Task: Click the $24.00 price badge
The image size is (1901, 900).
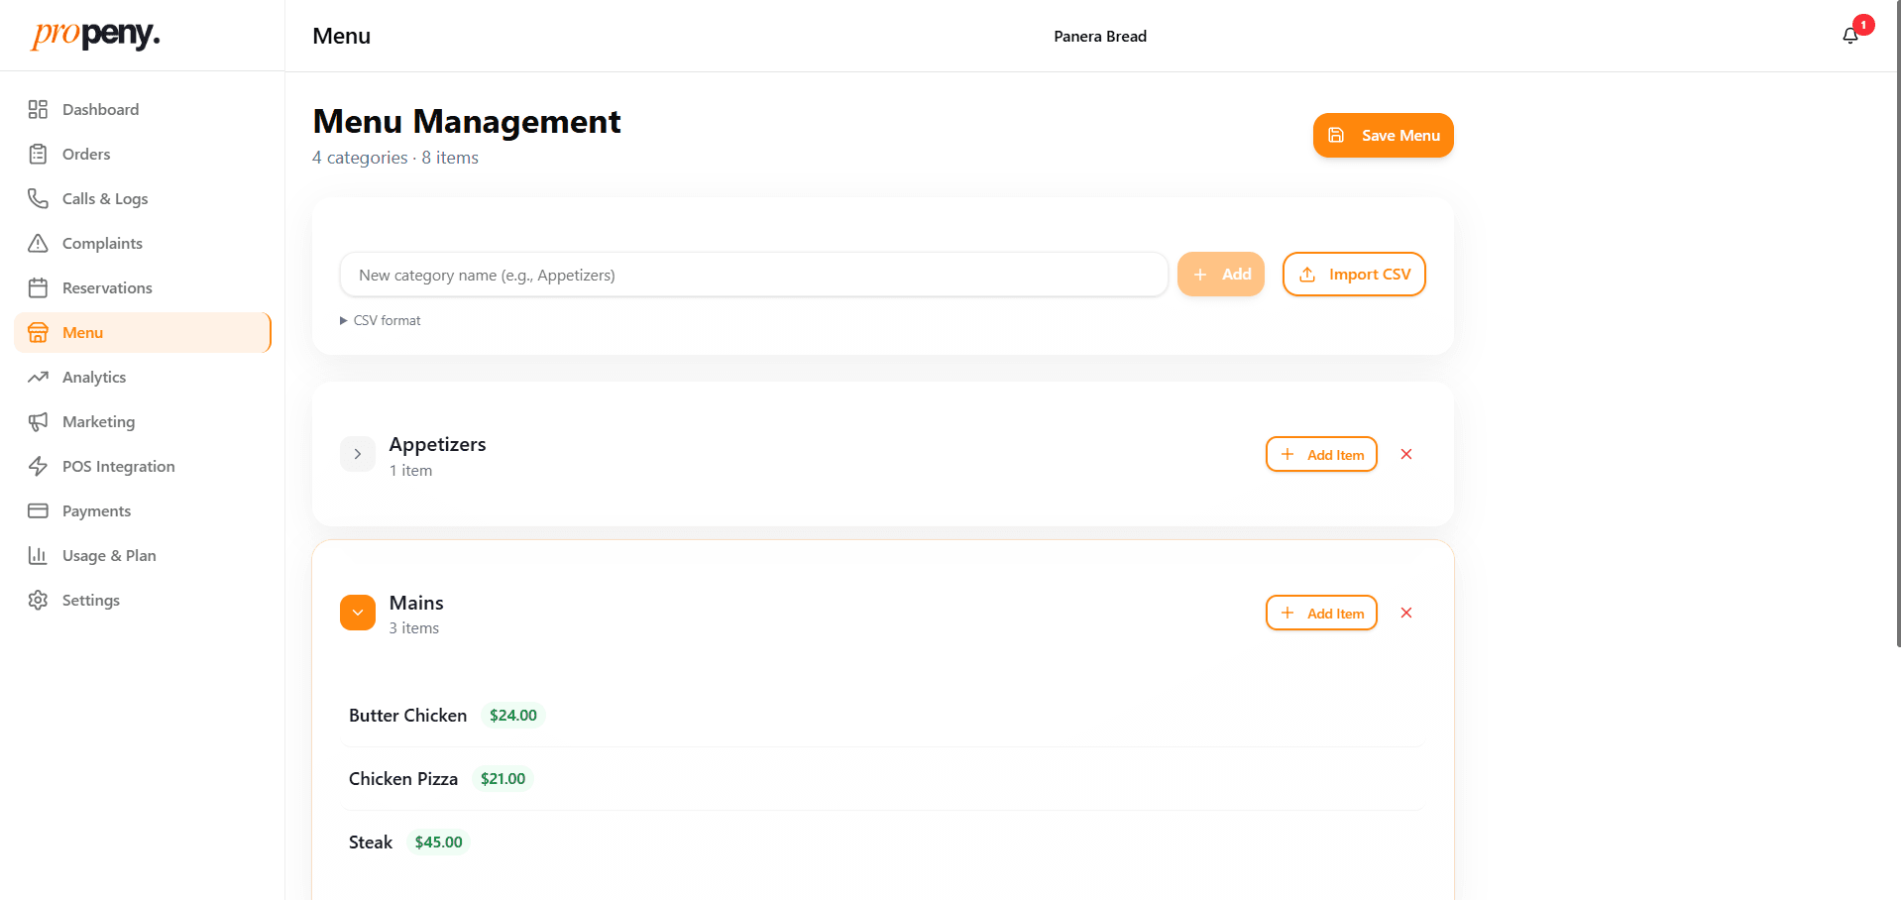Action: tap(513, 716)
